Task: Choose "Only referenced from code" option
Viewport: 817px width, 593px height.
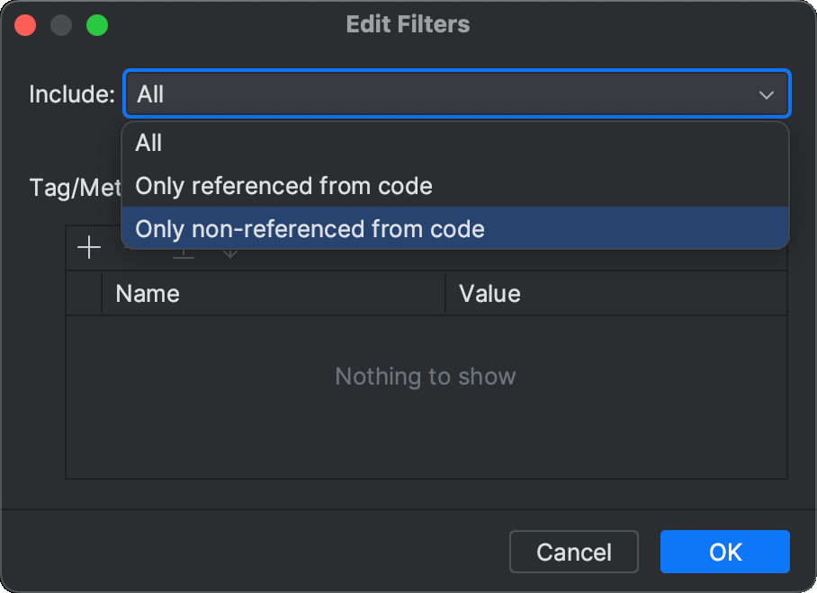Action: [283, 186]
